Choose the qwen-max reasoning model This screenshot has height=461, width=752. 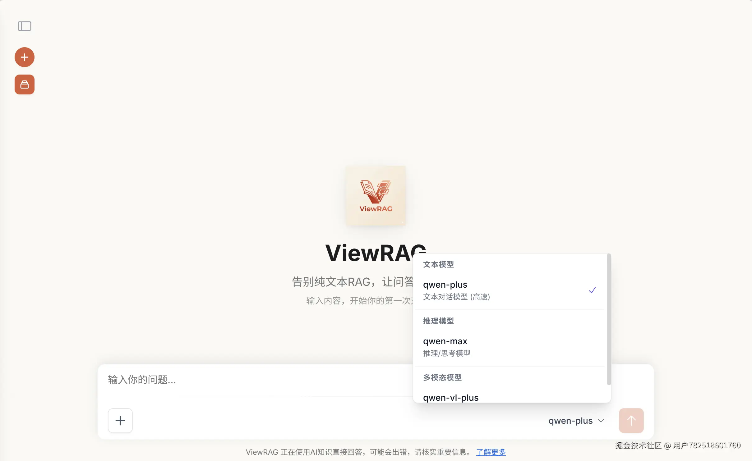coord(510,347)
